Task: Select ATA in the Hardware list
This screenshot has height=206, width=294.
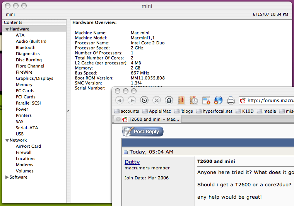Action: pos(20,35)
